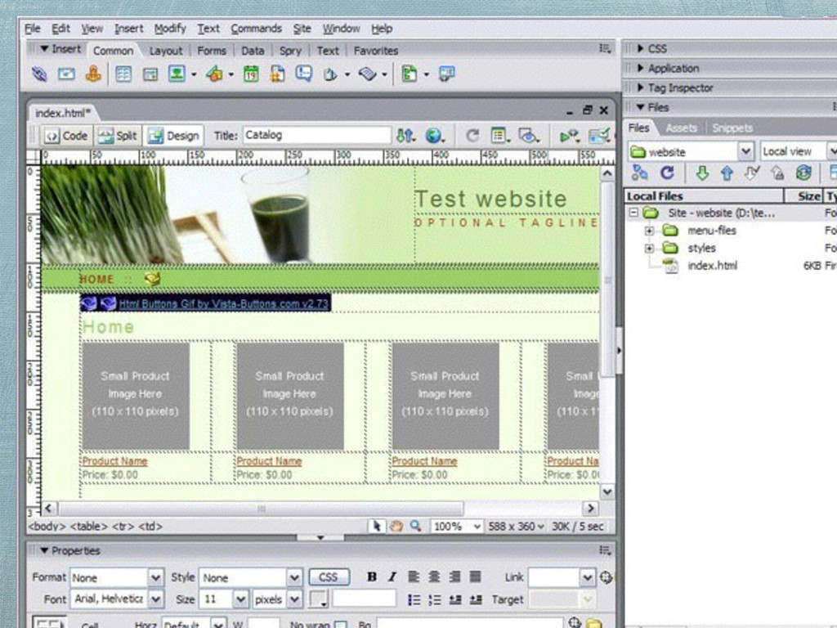Preview page in browser globe icon
The height and width of the screenshot is (628, 837).
pos(433,136)
